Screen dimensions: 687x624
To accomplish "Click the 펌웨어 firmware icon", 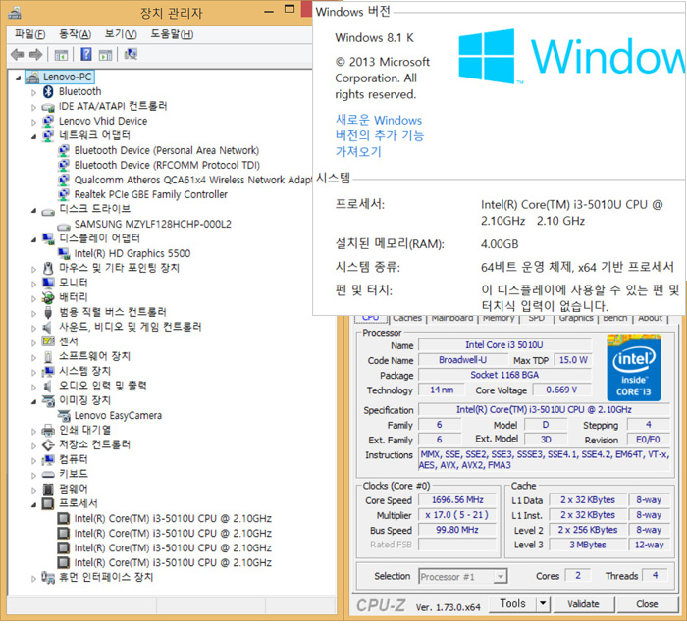I will click(x=48, y=489).
